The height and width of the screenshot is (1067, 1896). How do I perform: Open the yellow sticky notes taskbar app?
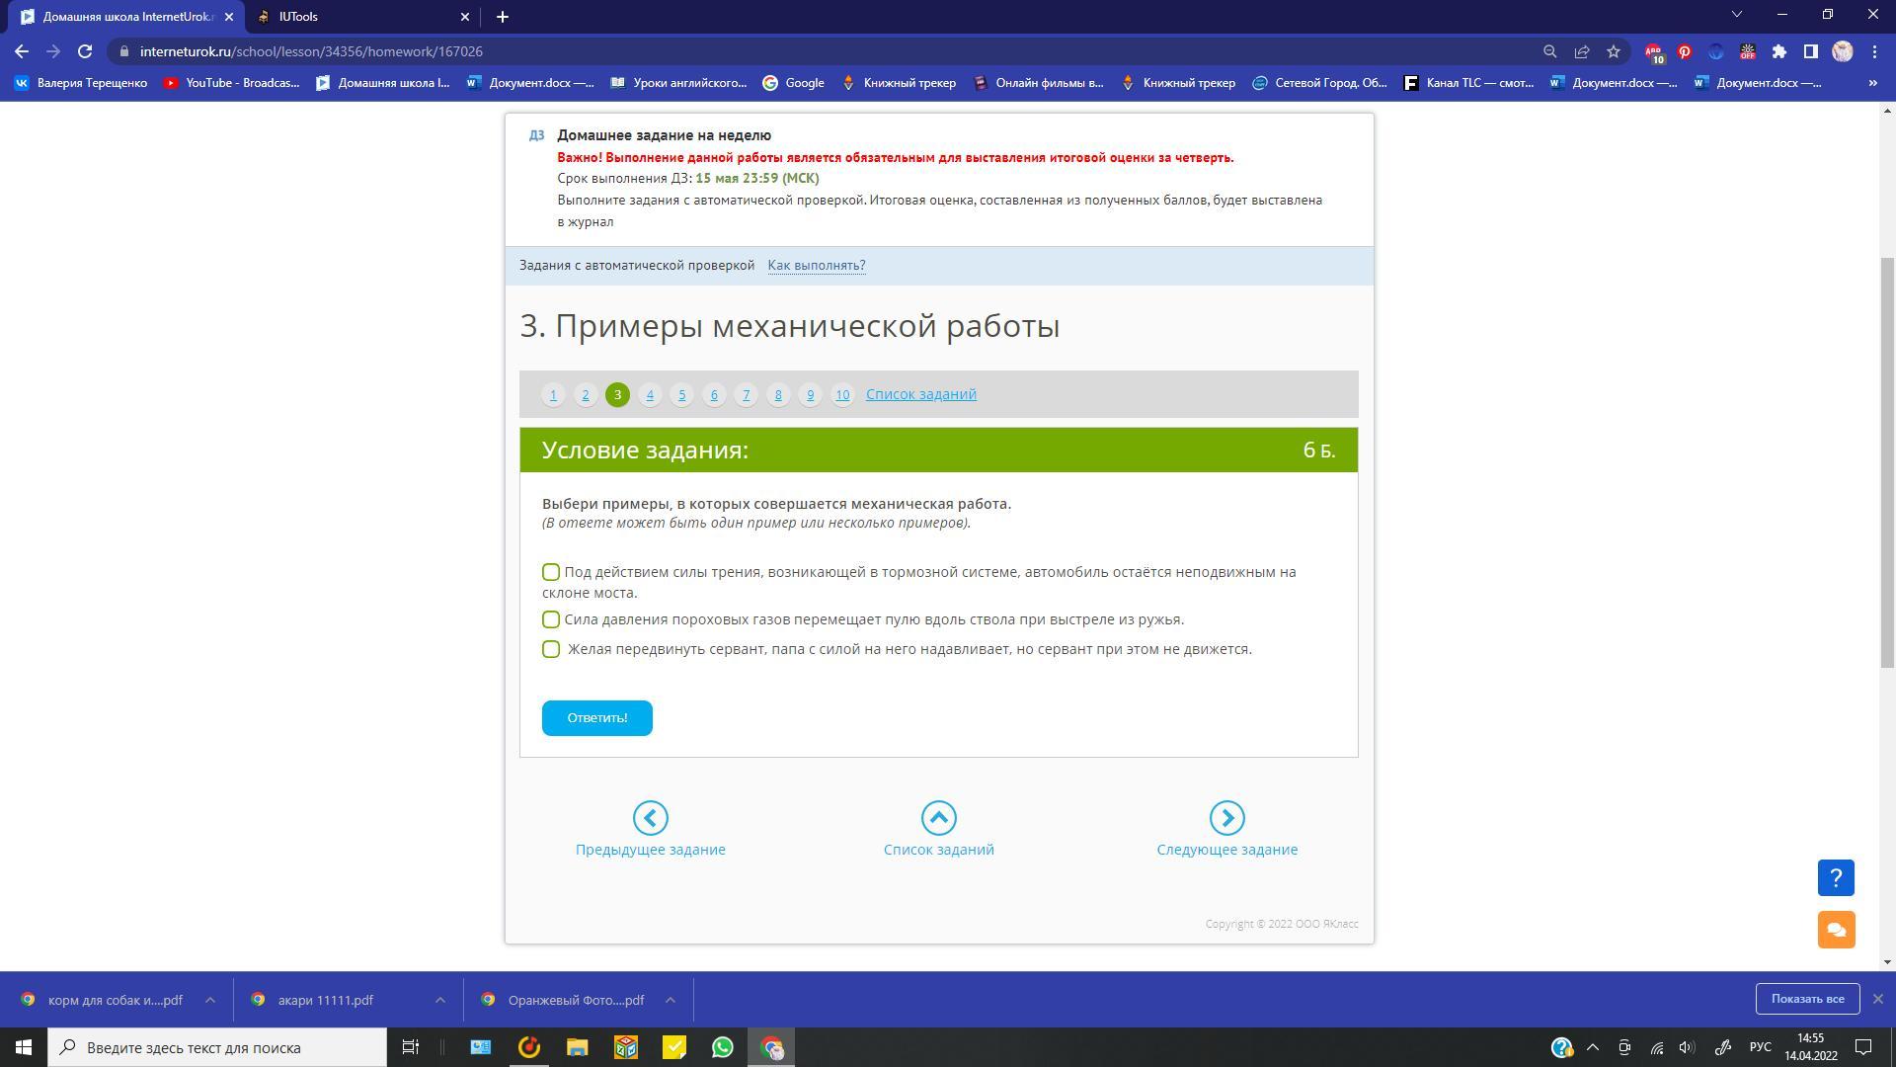674,1047
